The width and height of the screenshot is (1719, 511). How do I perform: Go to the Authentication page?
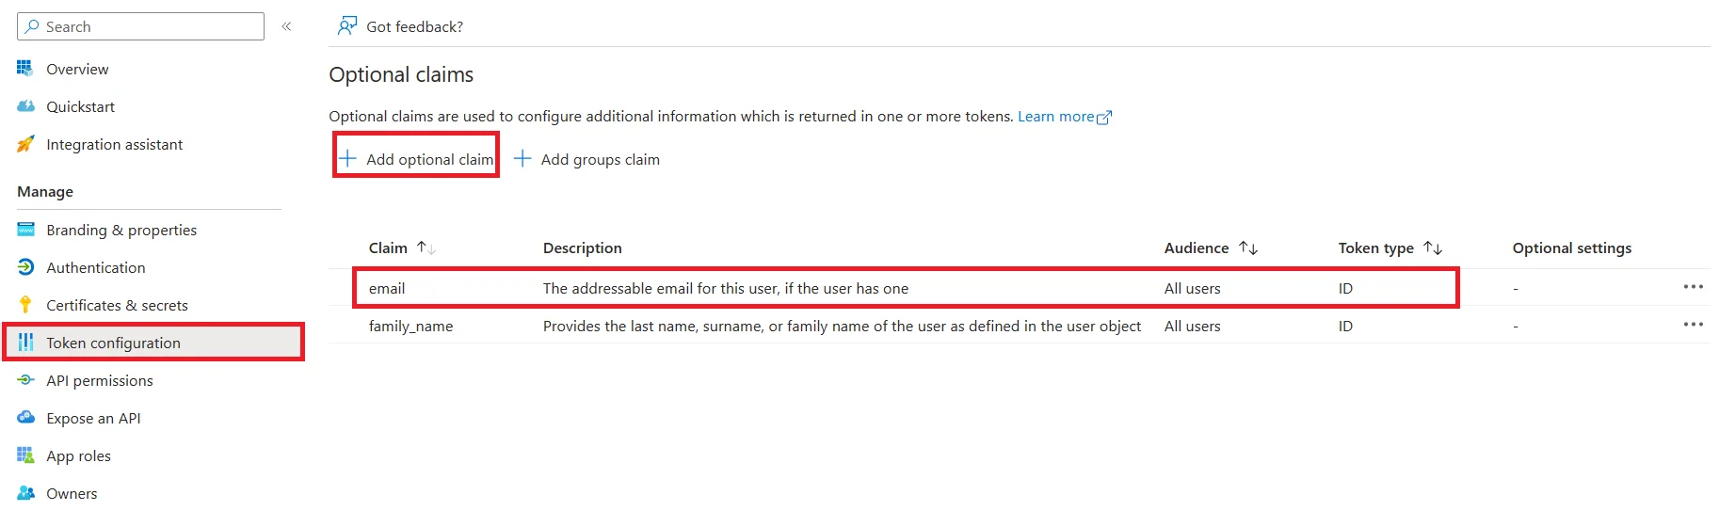point(96,267)
